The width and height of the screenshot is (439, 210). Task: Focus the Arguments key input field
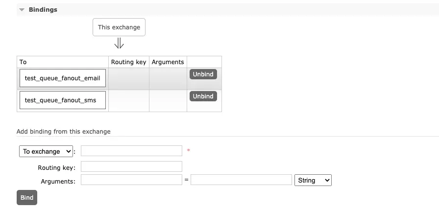(131, 180)
